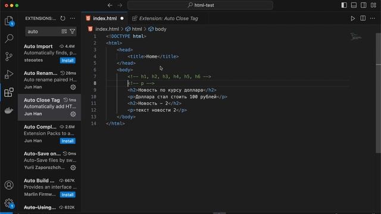Open the html-test command center search
This screenshot has height=214, width=381.
200,5
